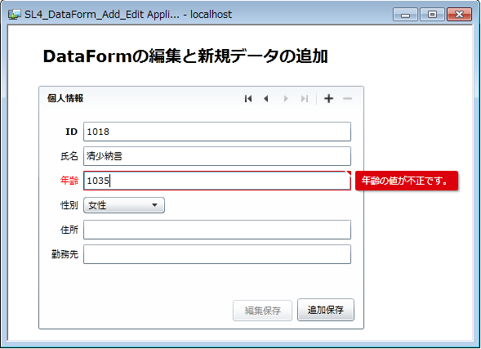Go to last record navigation icon
Image resolution: width=481 pixels, height=349 pixels.
coord(305,99)
